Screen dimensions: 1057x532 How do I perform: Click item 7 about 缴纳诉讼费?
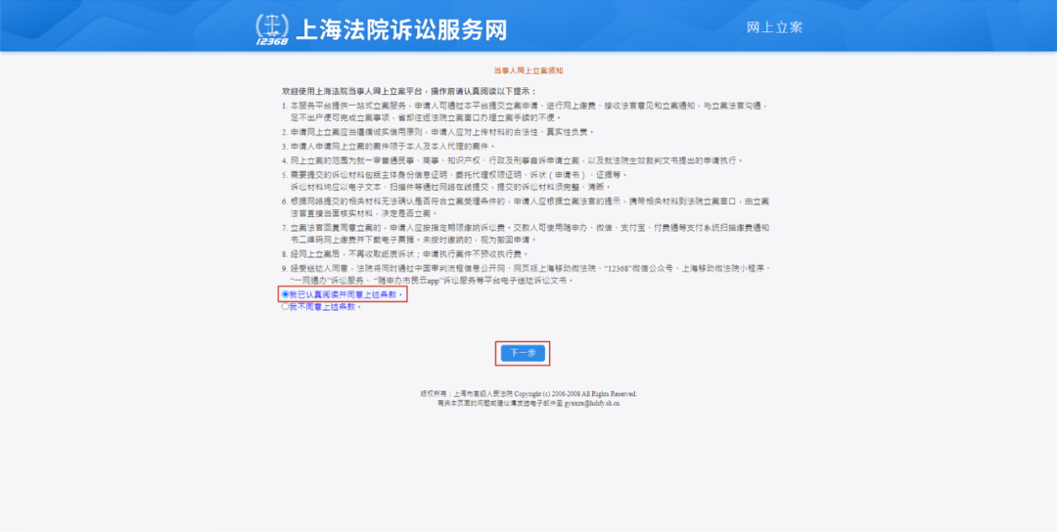coord(527,234)
